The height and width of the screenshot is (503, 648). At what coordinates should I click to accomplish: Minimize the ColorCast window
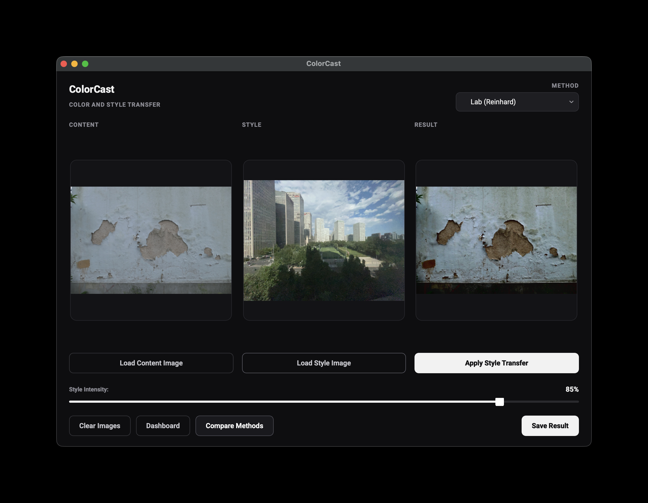click(x=74, y=64)
